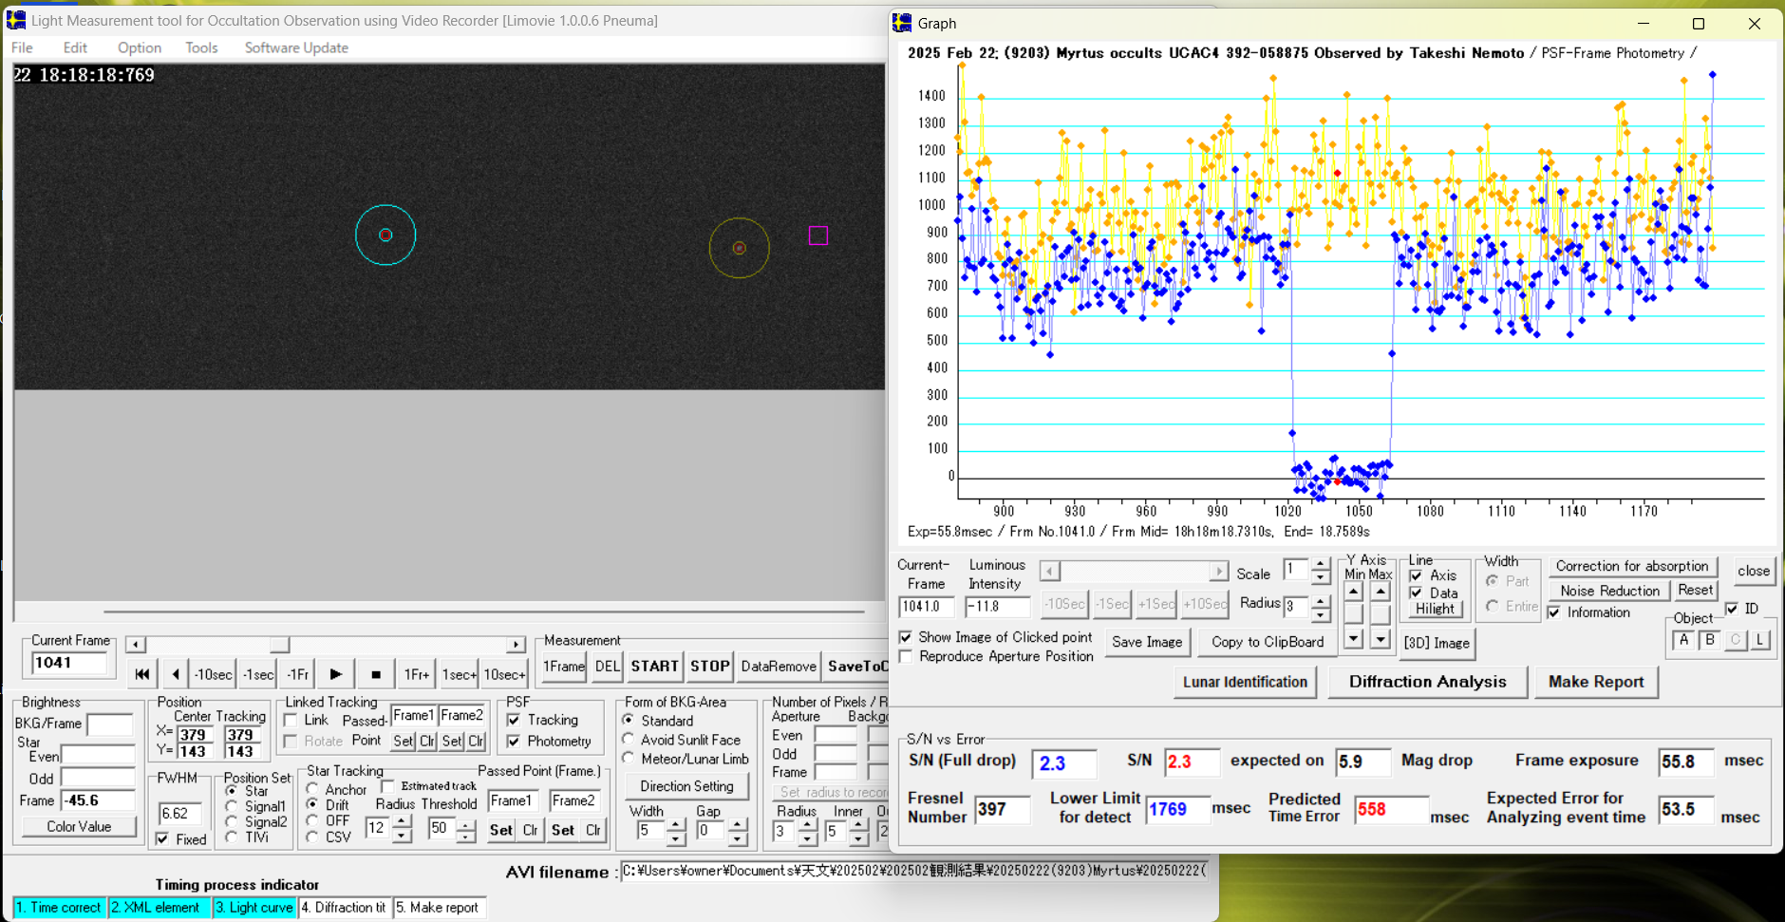Click the Y Axis Max down arrow
1785x922 pixels.
1381,639
